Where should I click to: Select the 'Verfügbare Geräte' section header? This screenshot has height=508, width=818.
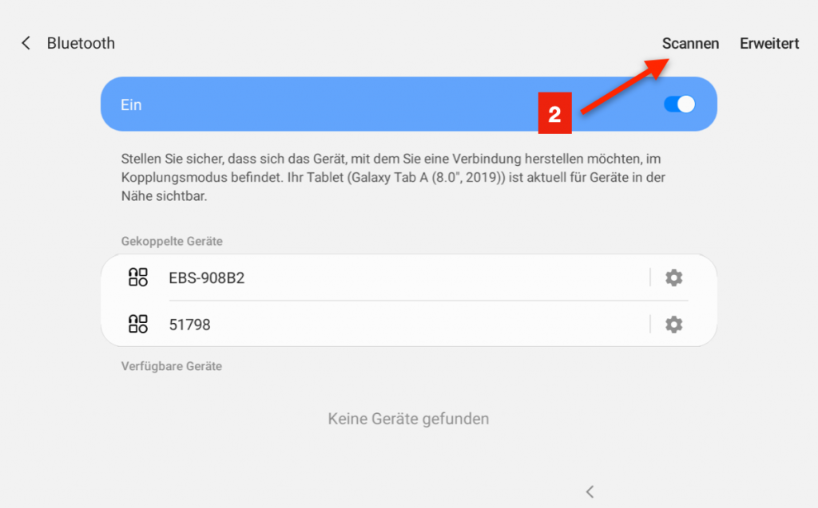[x=171, y=367]
